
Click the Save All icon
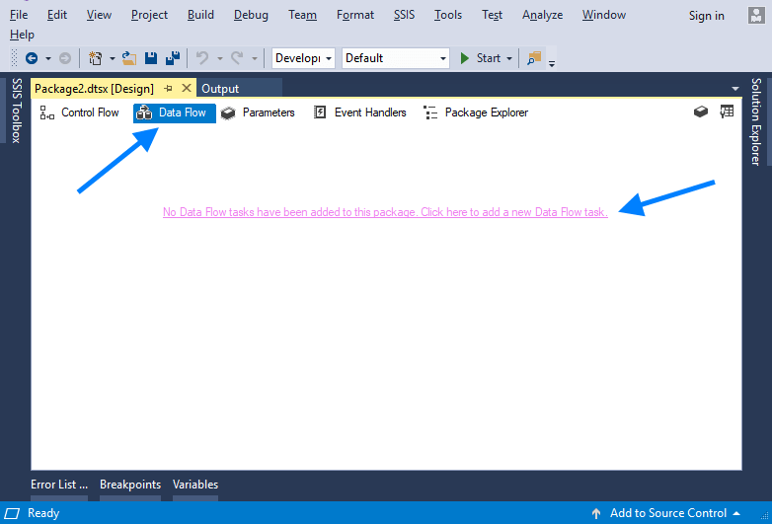(172, 58)
